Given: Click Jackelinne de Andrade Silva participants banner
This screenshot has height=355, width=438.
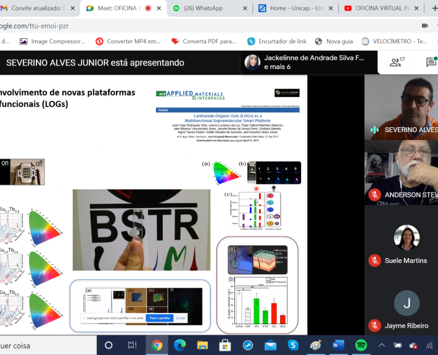Looking at the screenshot, I should tap(308, 62).
